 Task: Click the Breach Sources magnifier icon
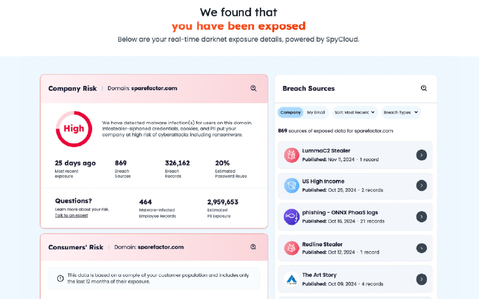coord(424,89)
